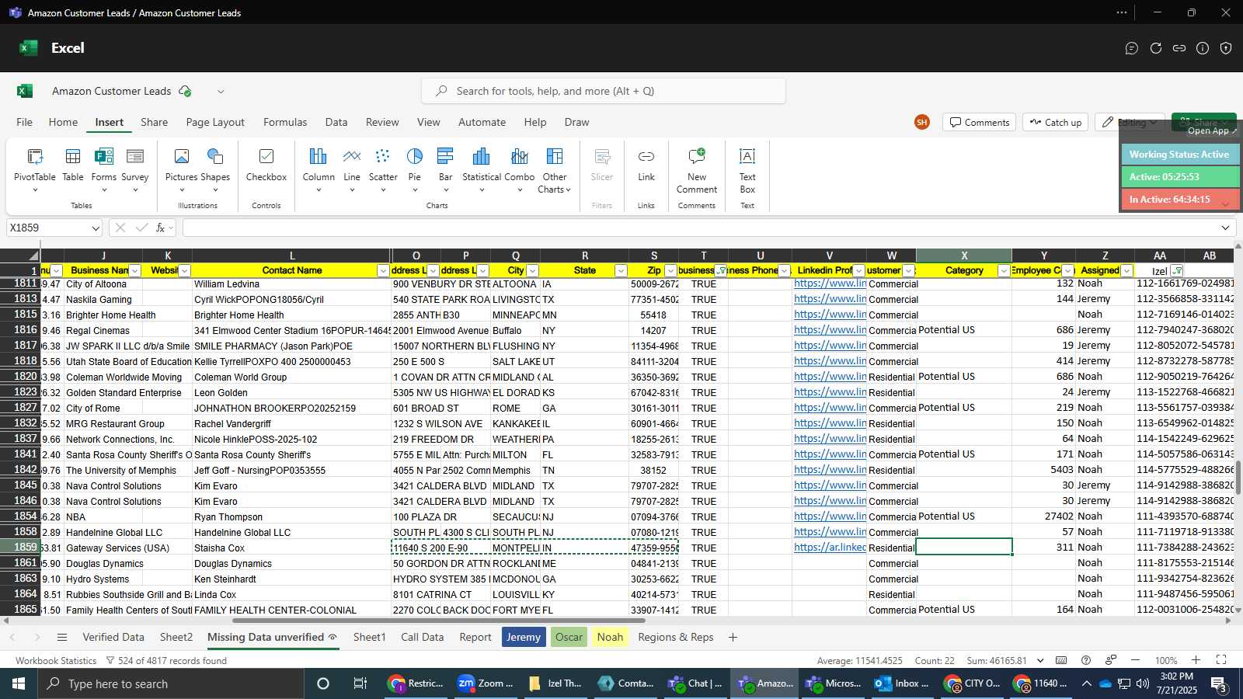
Task: Open the Contact Name column filter dropdown
Action: click(383, 270)
